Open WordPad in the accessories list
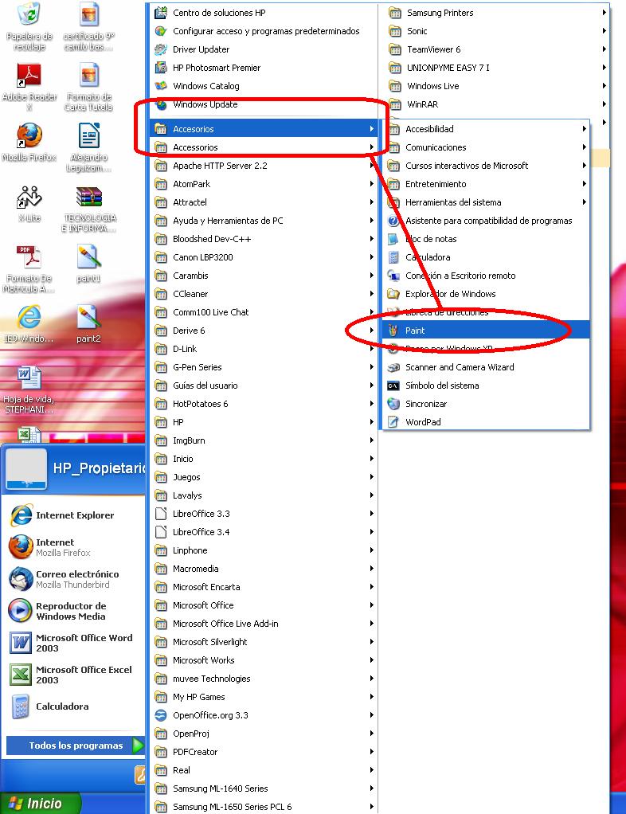This screenshot has height=814, width=626. coord(422,422)
